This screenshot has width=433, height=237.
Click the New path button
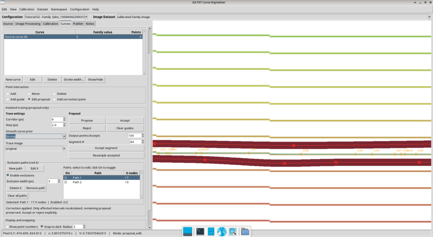coord(16,168)
